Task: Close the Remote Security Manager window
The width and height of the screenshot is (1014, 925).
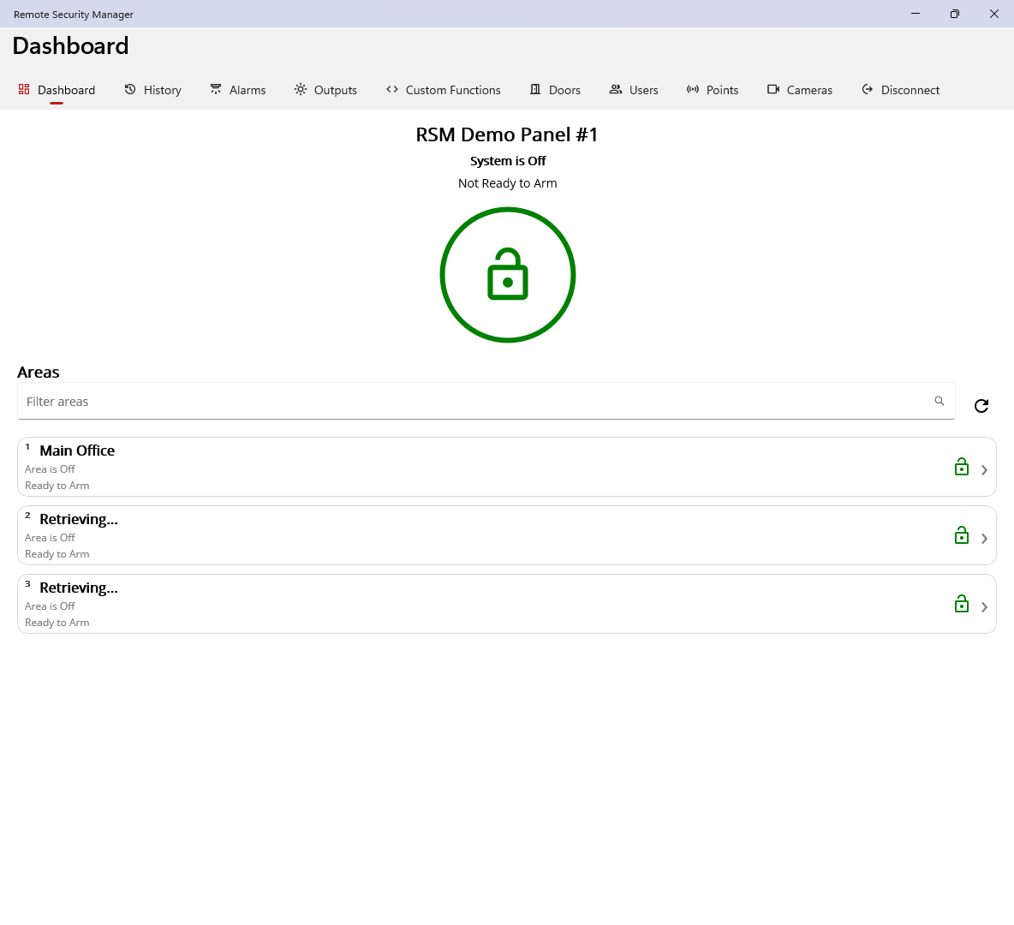Action: point(994,14)
